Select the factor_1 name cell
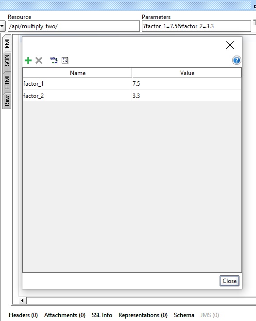This screenshot has width=256, height=321. 77,84
